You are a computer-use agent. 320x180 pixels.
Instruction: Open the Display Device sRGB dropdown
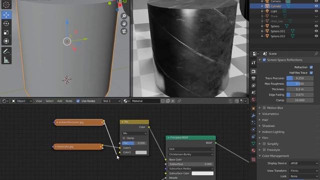point(304,163)
